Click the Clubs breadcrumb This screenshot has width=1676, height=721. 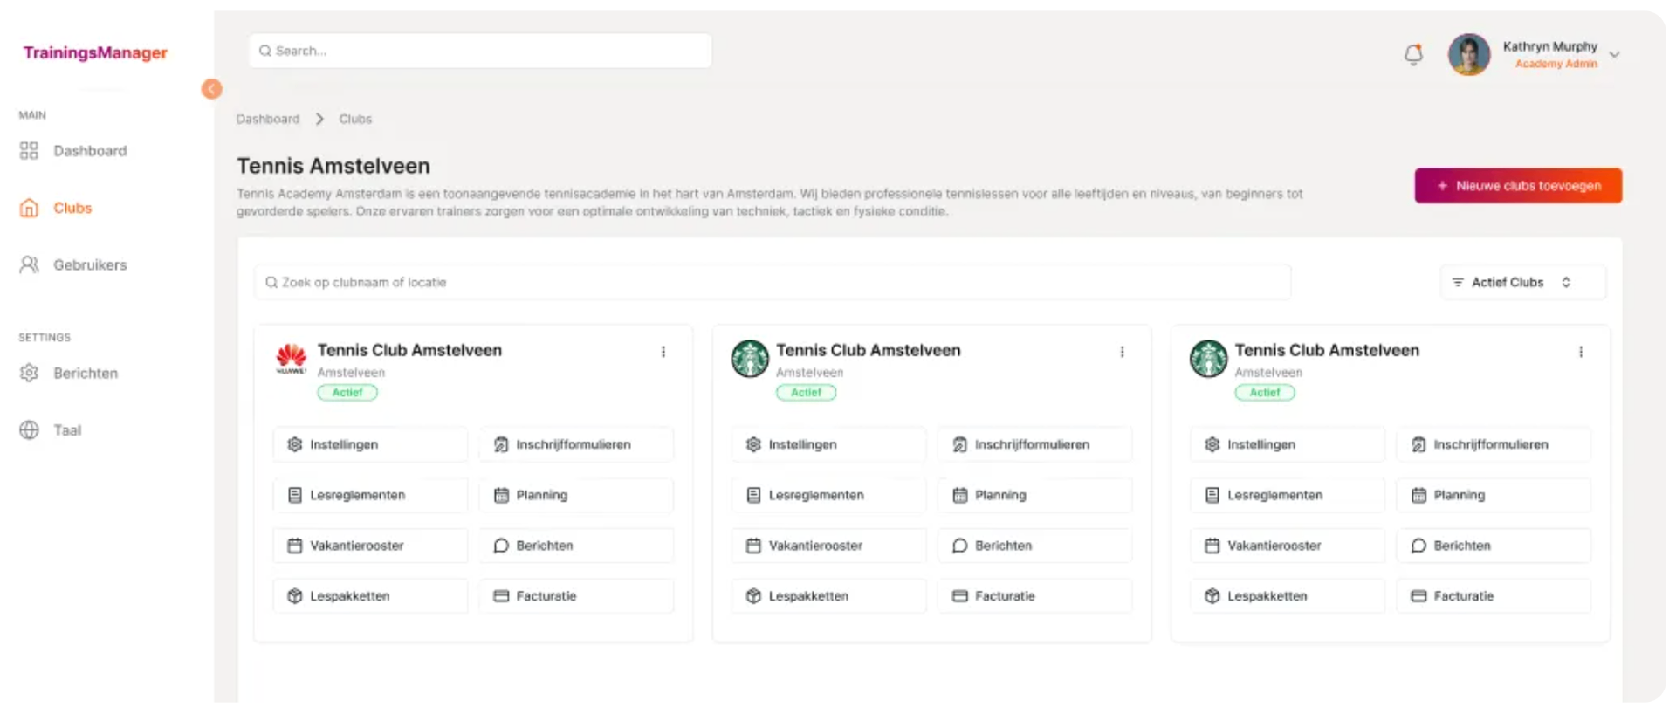pos(355,119)
